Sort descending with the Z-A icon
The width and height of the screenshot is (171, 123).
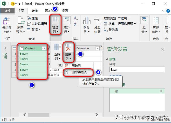coord(76,24)
